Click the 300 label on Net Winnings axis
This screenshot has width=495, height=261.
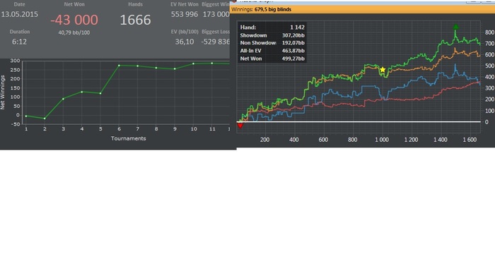click(15, 61)
